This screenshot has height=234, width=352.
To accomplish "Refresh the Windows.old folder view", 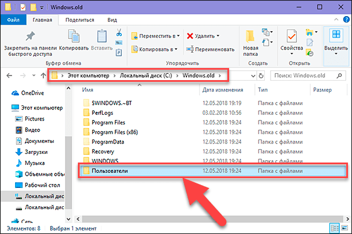I will [x=261, y=76].
